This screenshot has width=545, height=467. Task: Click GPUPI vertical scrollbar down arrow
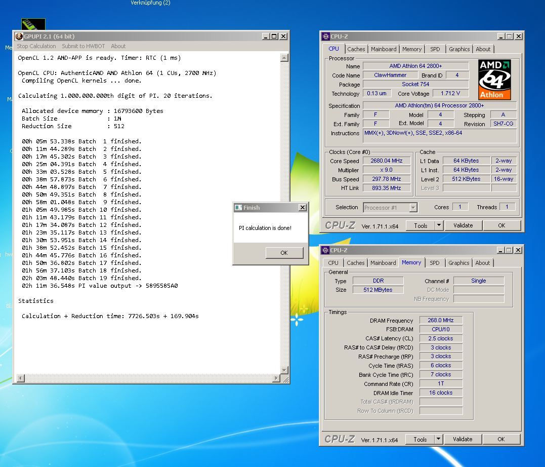[284, 370]
